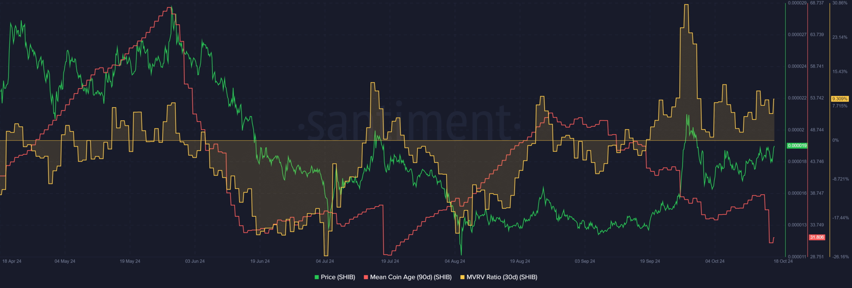
Task: Click the -17.44% MVRV axis value
Action: (x=840, y=218)
